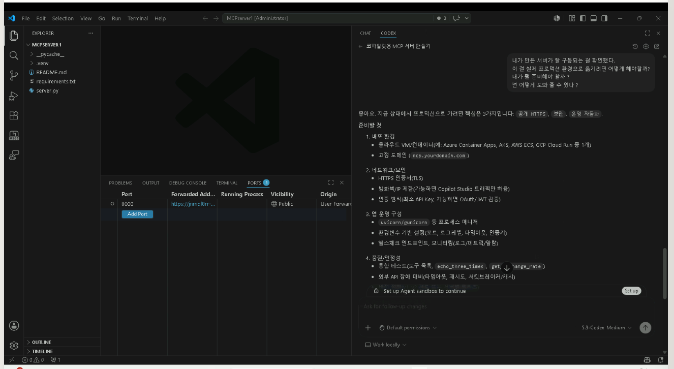Expand the .venv folder
The image size is (674, 369).
[63, 63]
